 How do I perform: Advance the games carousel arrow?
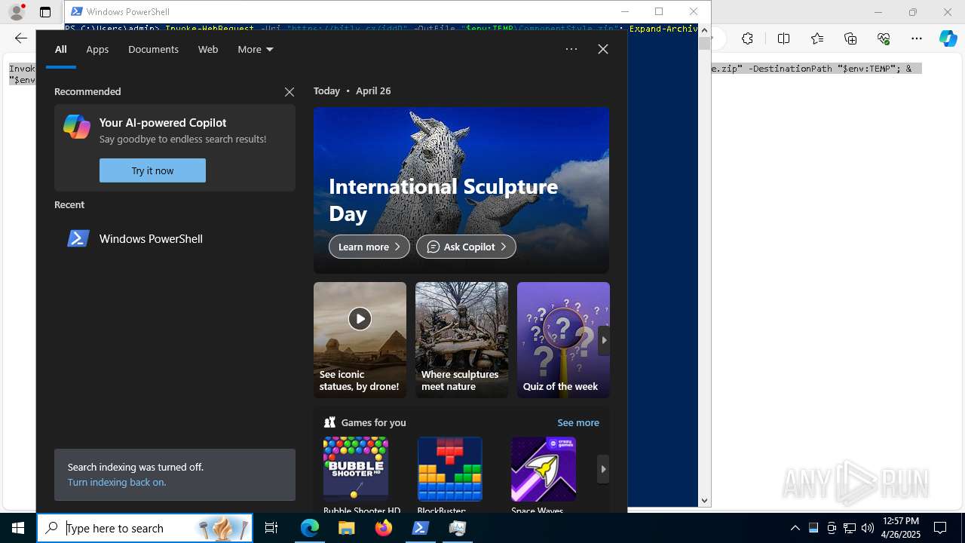603,469
